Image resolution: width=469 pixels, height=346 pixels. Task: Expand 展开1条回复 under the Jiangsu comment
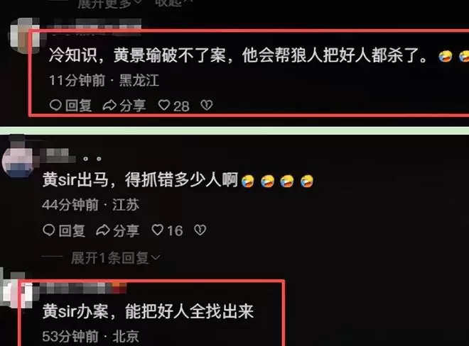coord(115,258)
